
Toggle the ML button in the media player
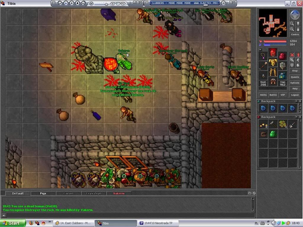[x=123, y=4]
